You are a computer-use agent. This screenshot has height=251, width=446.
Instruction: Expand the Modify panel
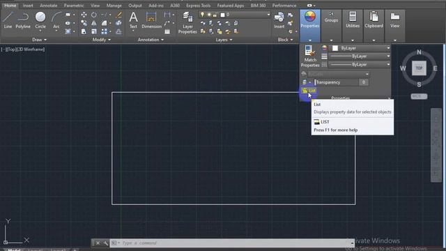[102, 40]
